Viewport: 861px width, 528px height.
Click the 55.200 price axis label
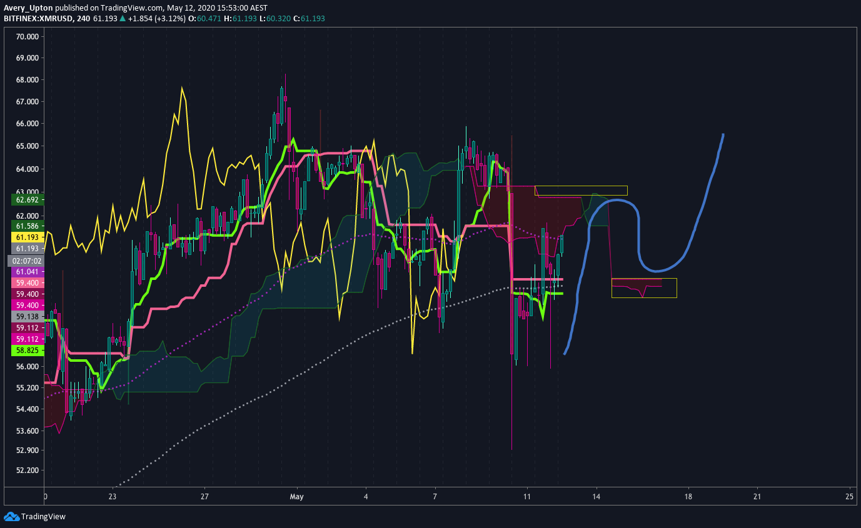pos(27,388)
